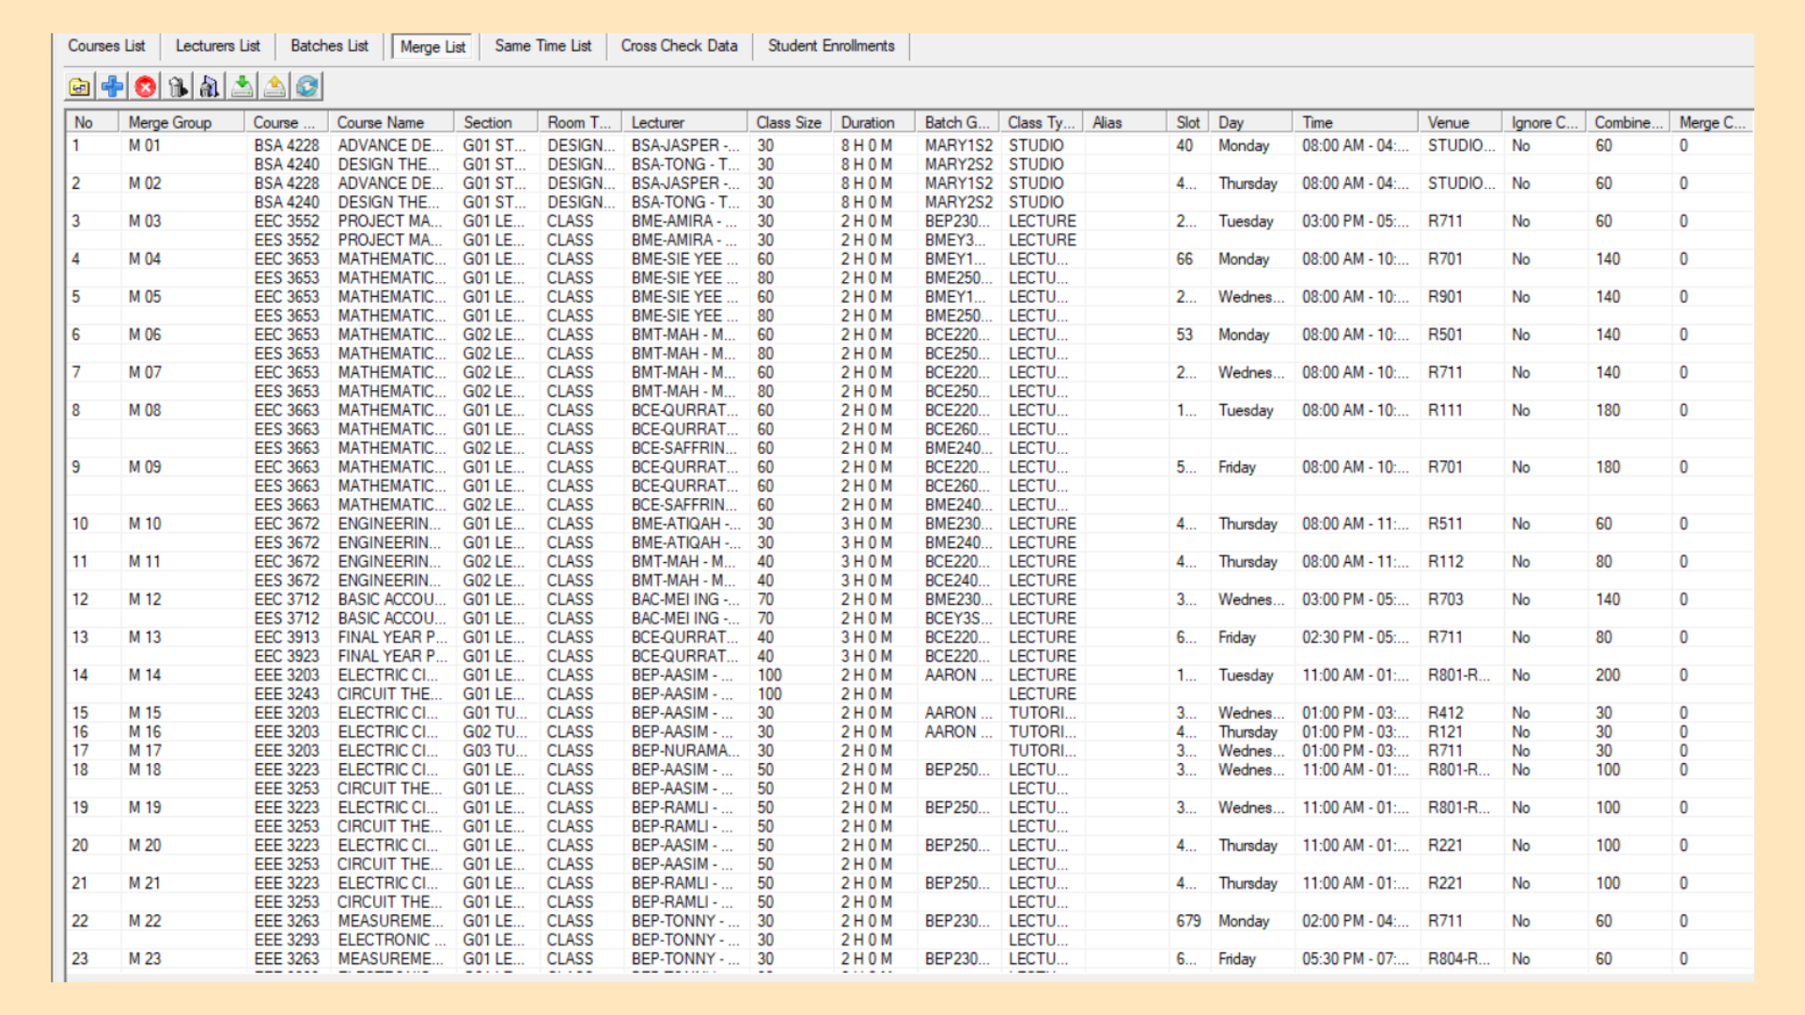
Task: Click the shared folder toolbar icon
Action: [x=80, y=87]
